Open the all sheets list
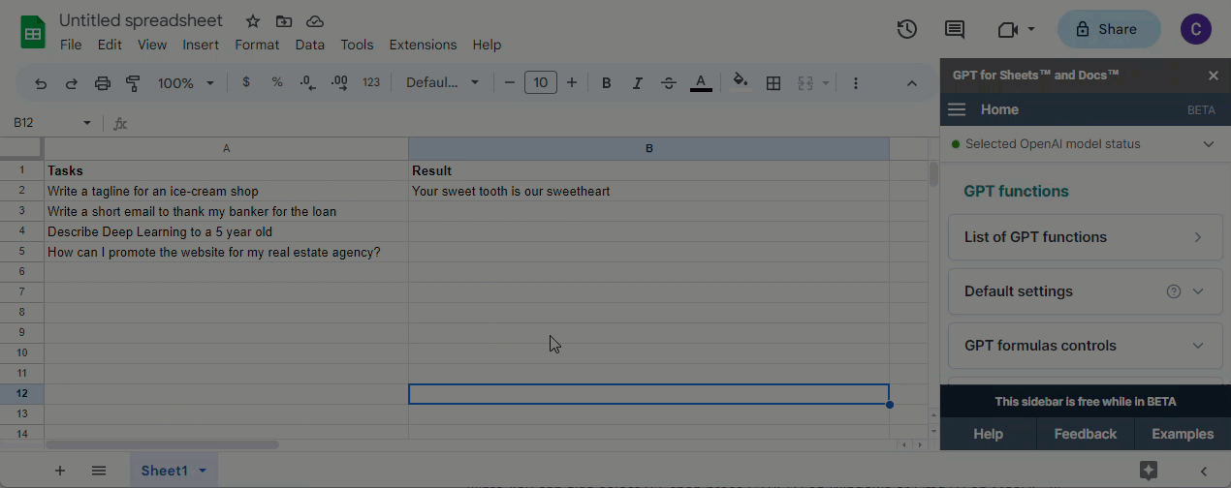 tap(99, 471)
